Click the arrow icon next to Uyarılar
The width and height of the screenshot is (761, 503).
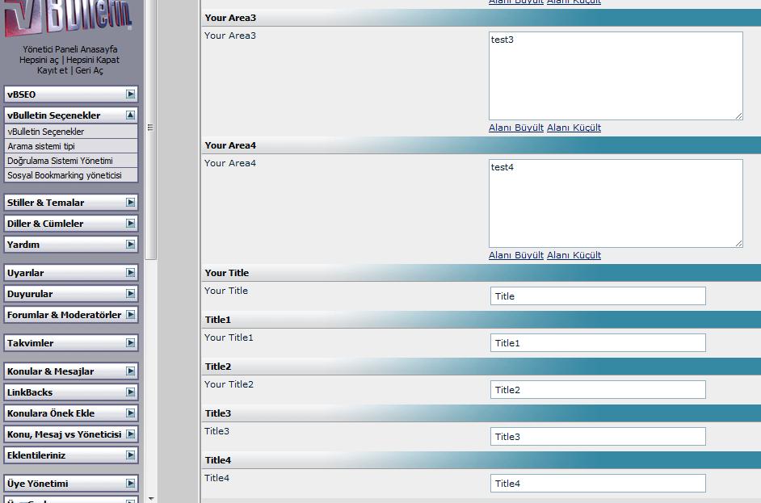pos(130,273)
